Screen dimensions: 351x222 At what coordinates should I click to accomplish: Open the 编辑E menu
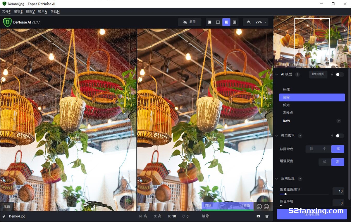click(18, 11)
